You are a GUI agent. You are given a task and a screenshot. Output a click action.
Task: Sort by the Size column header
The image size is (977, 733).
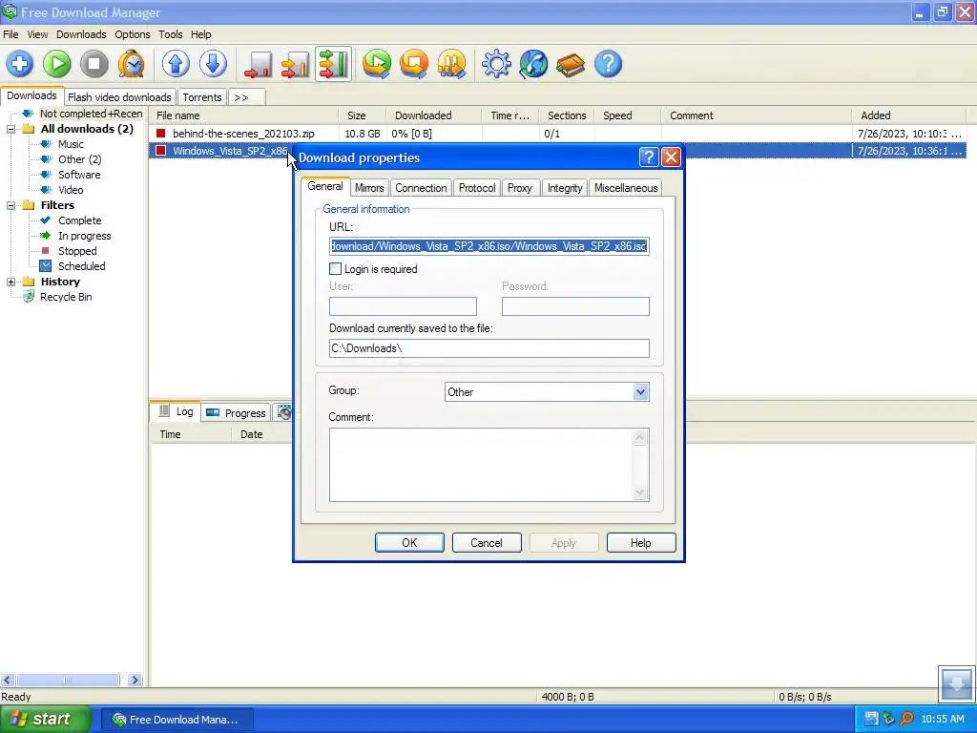(363, 115)
